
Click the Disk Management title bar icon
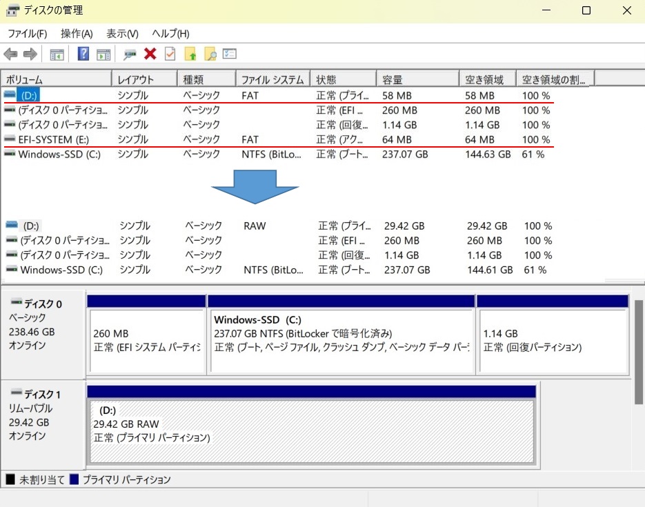tap(12, 10)
